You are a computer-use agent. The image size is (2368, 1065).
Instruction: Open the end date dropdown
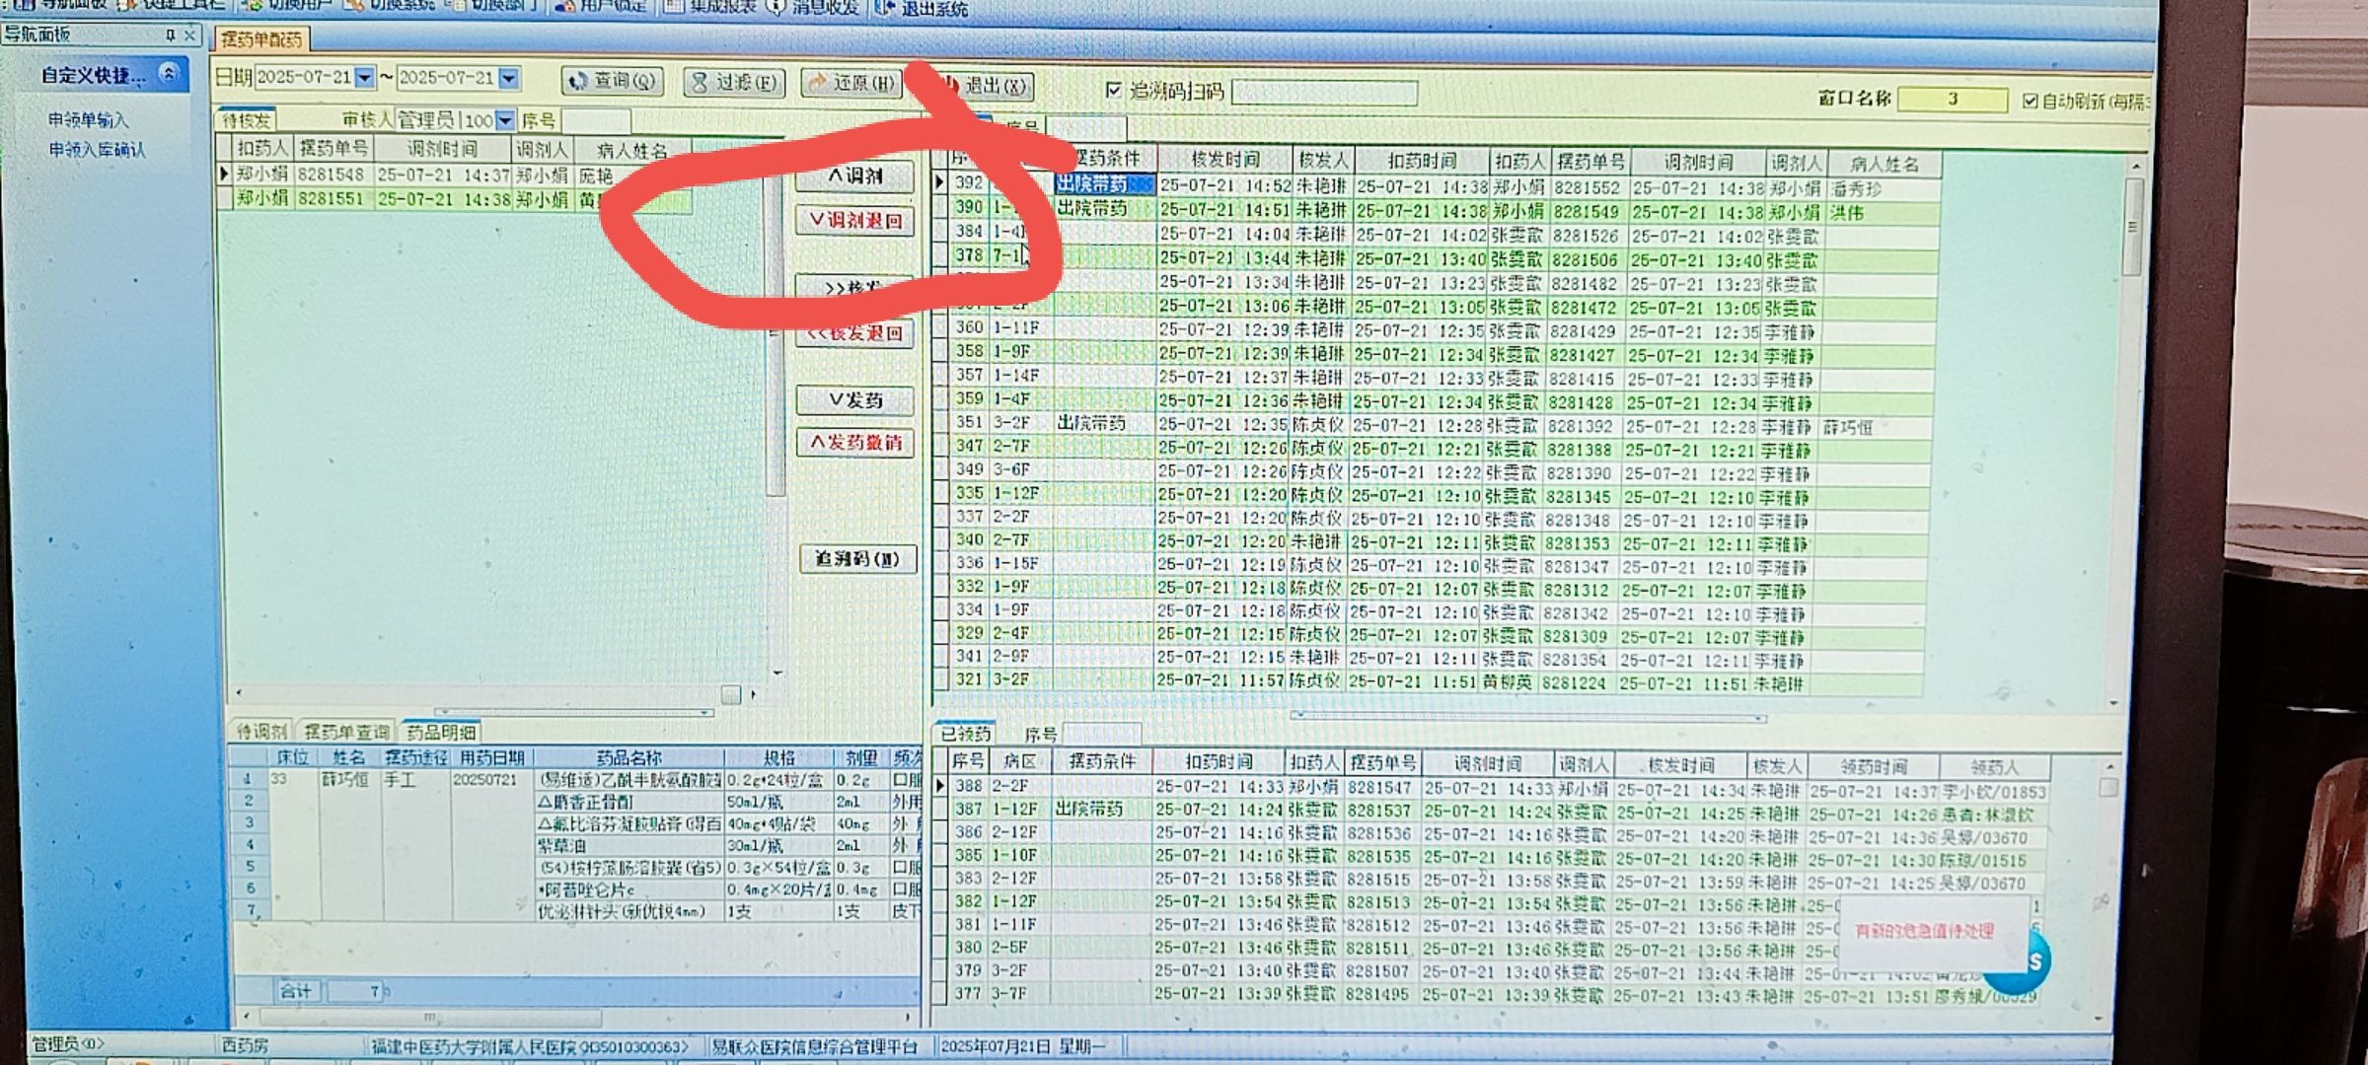pos(509,78)
